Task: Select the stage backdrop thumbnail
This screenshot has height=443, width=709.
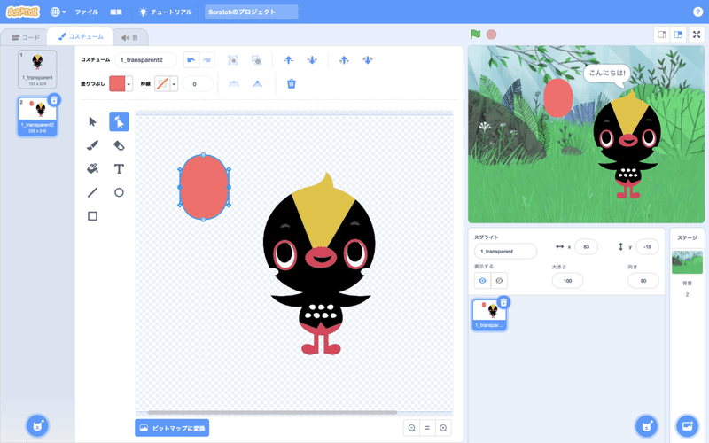Action: (x=687, y=262)
